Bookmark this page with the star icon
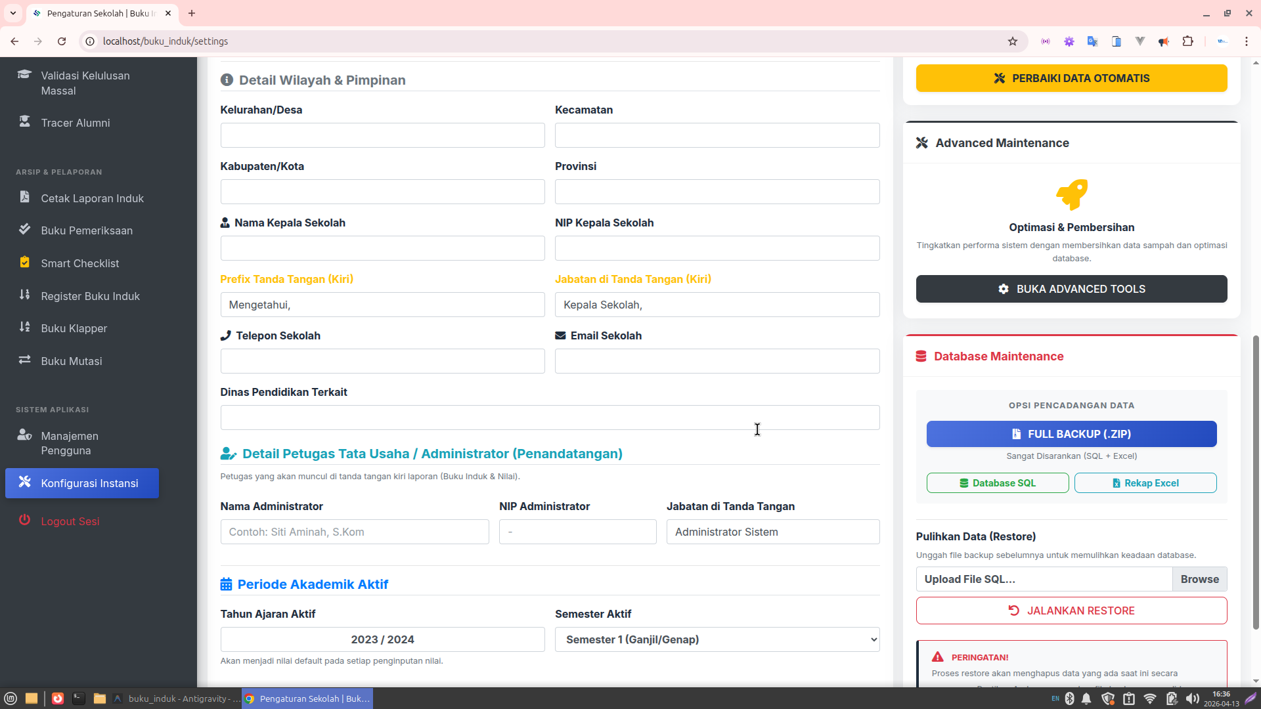 pos(1012,41)
